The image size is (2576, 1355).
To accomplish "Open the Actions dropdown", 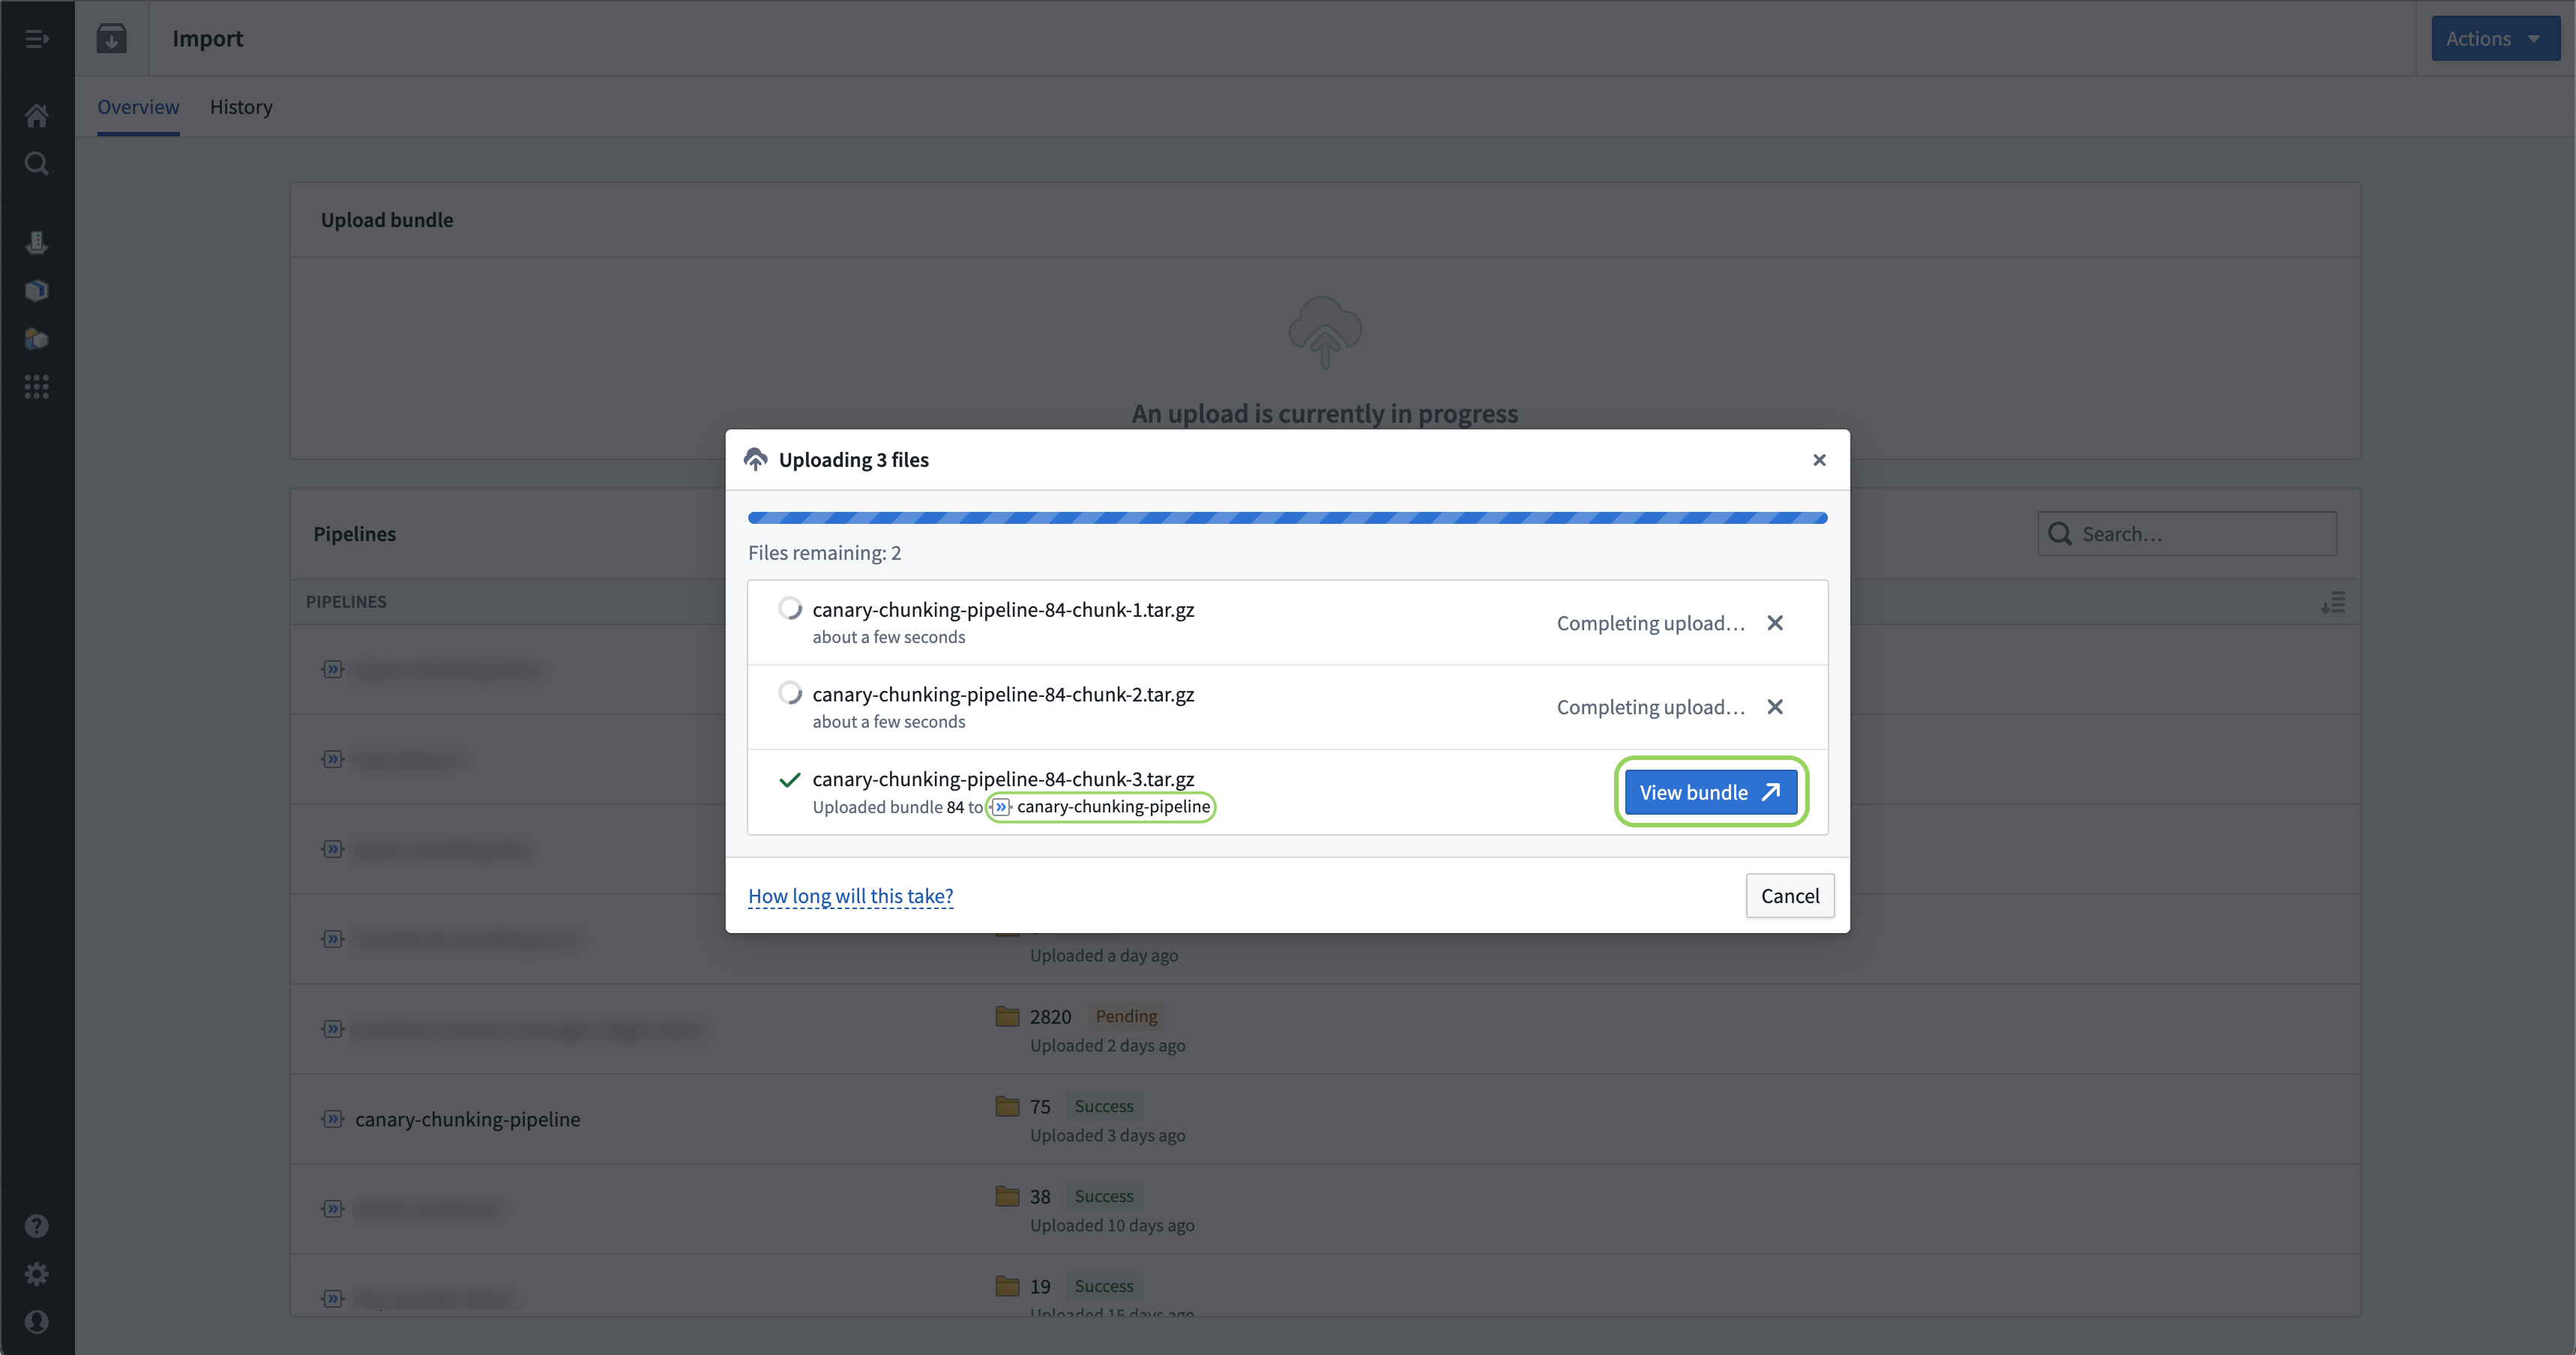I will (2495, 39).
